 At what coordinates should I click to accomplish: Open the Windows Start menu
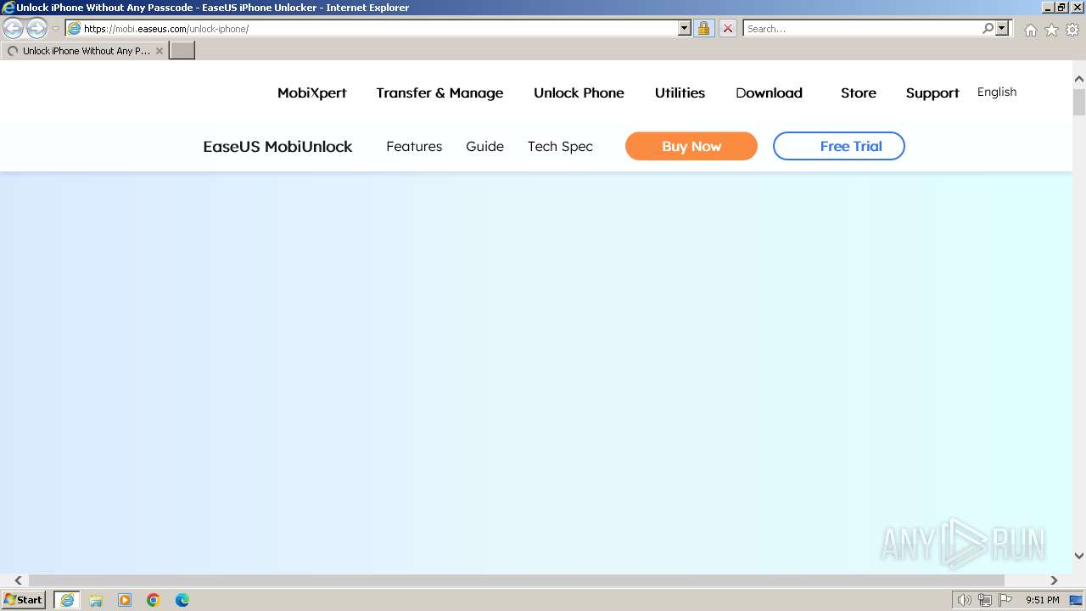click(x=24, y=600)
